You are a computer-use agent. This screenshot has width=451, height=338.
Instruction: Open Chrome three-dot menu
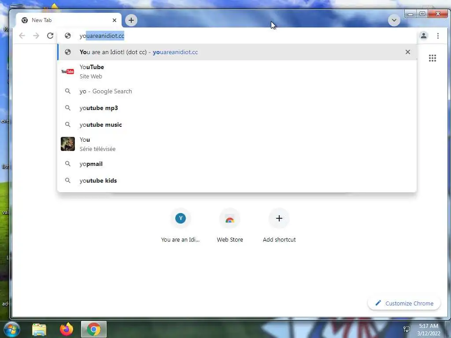(x=438, y=36)
